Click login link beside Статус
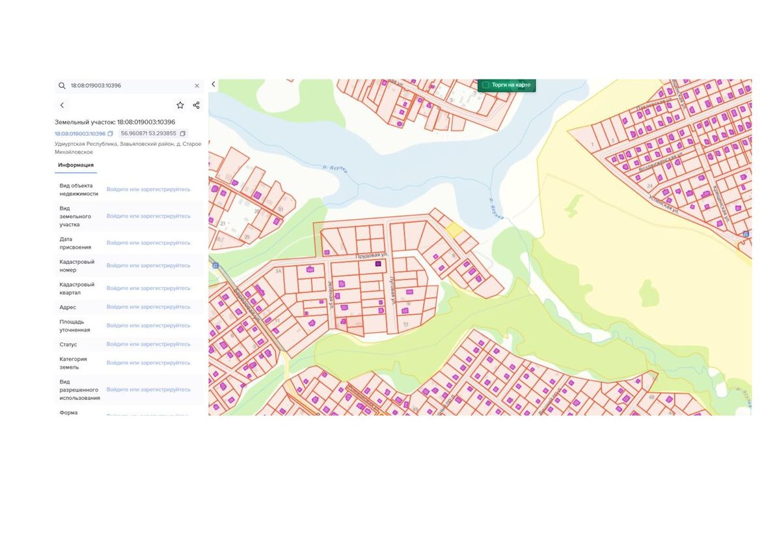Image resolution: width=781 pixels, height=553 pixels. (x=148, y=345)
